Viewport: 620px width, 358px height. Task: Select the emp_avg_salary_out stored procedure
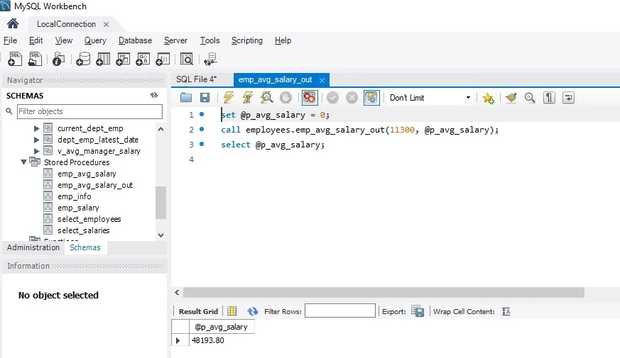click(x=94, y=185)
